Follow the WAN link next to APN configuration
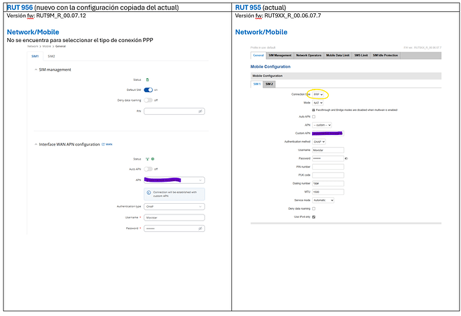This screenshot has height=316, width=461. [x=107, y=144]
